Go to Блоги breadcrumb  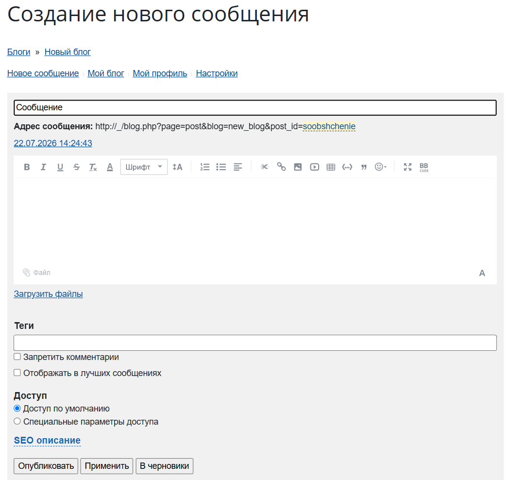click(x=18, y=52)
